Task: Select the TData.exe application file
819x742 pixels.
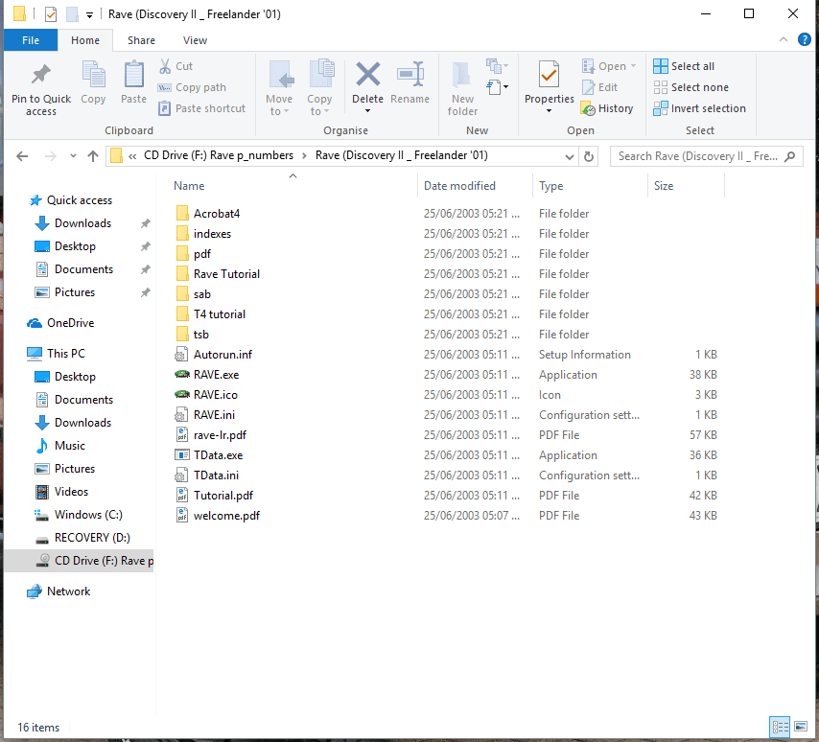Action: click(x=218, y=455)
